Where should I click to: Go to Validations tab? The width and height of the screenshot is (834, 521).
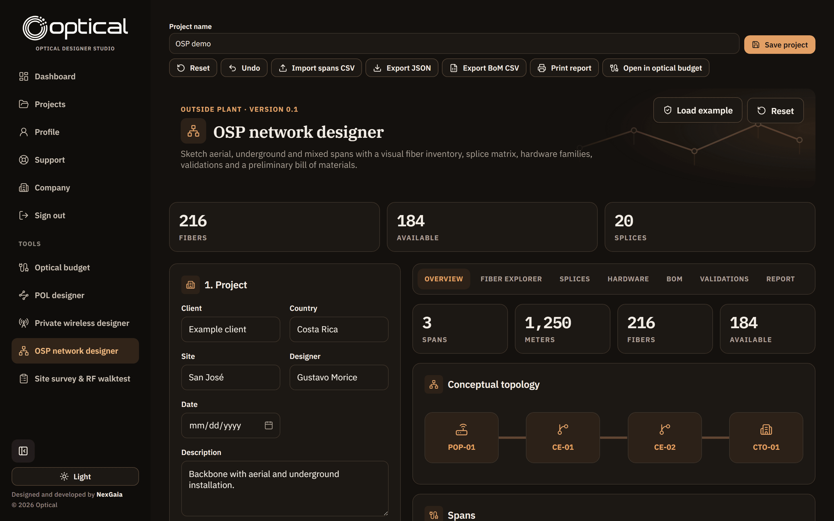click(724, 279)
